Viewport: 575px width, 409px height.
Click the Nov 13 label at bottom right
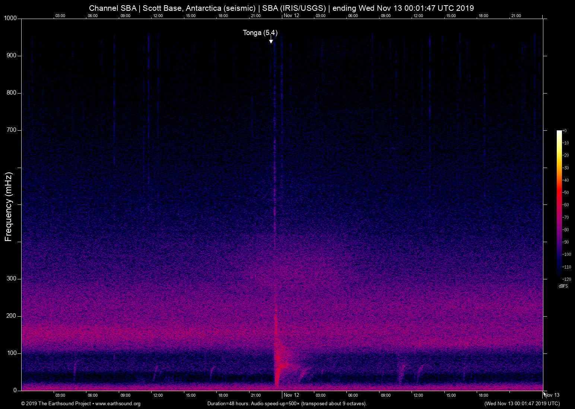tap(552, 395)
